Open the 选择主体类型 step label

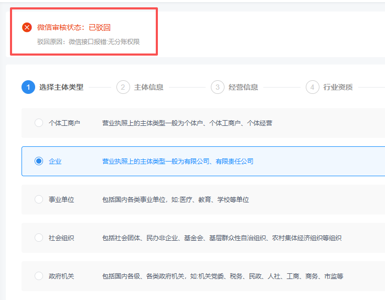(61, 87)
